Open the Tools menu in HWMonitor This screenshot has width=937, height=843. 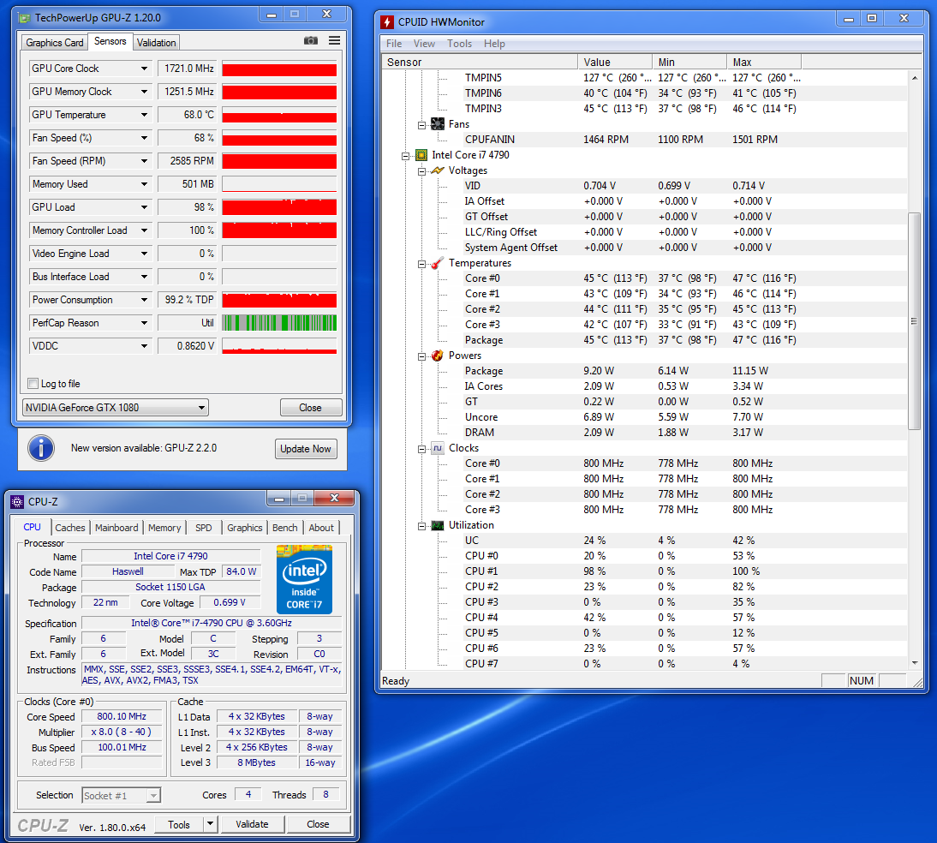(x=460, y=44)
